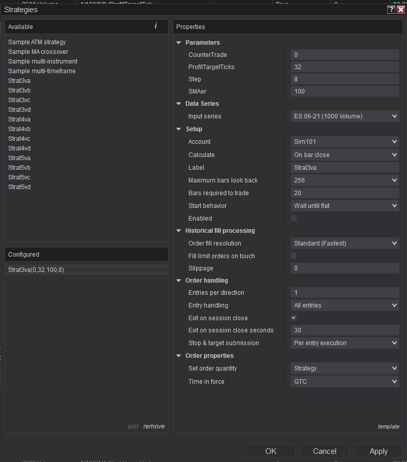Select Sample ATM strategy from Available list
407x462 pixels.
point(37,42)
